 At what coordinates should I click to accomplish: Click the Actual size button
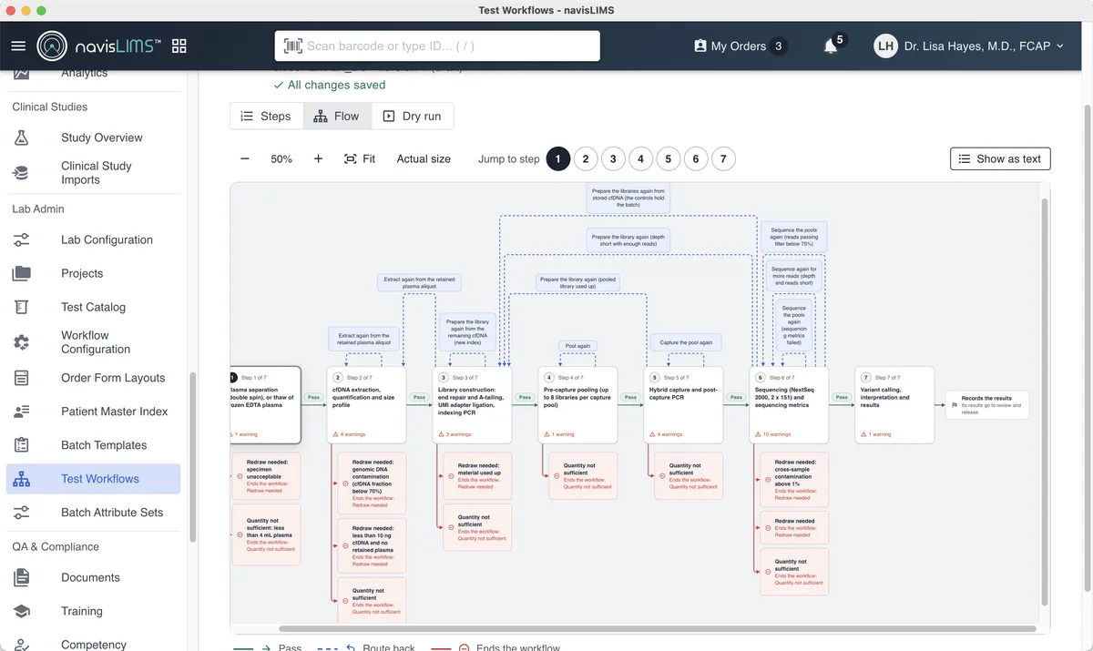(424, 158)
